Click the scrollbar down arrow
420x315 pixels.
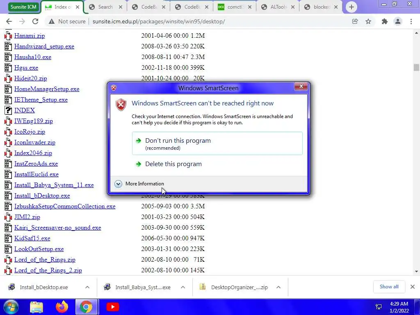(x=416, y=272)
